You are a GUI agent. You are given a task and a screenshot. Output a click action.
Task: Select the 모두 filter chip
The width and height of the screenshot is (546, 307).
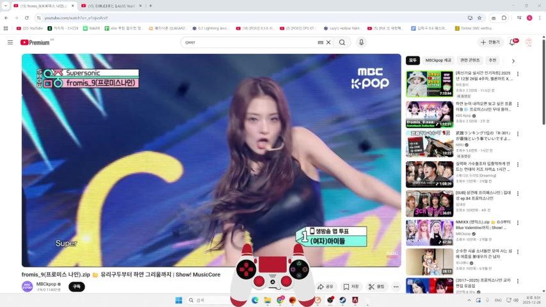[413, 60]
